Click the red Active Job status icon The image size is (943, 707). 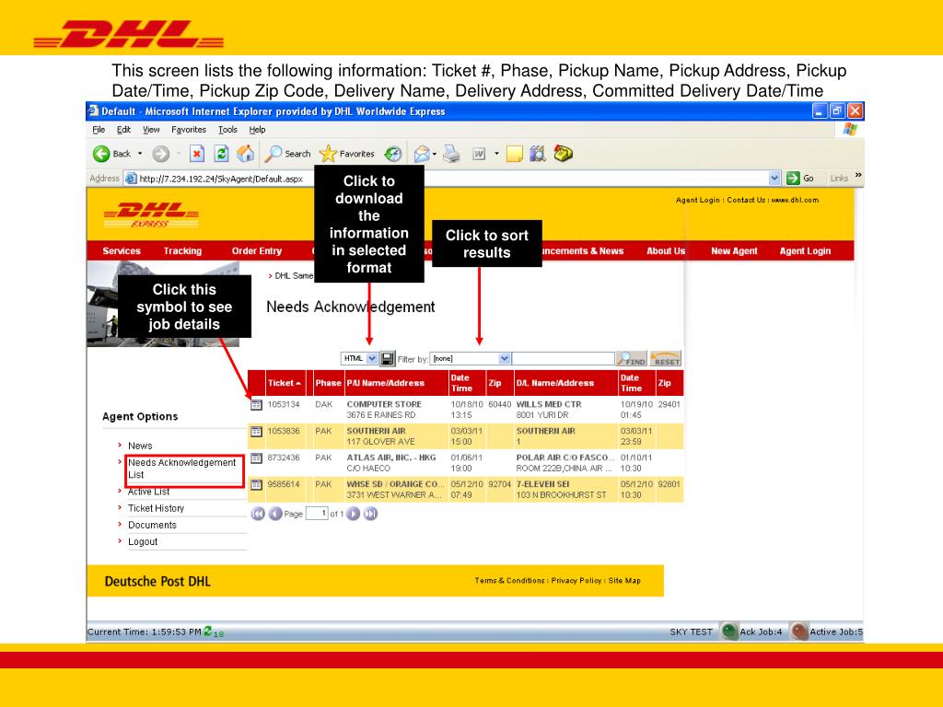click(798, 632)
